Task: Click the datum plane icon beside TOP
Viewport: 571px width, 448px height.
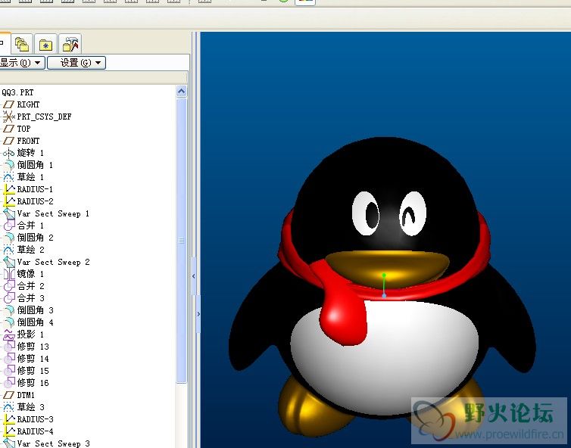Action: [x=8, y=129]
